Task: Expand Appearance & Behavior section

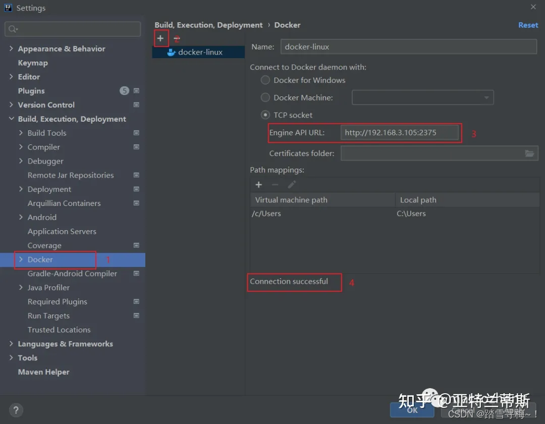Action: [11, 48]
